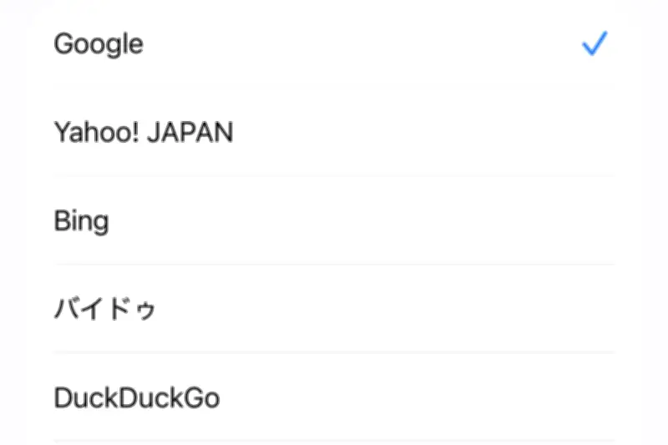Activate Microsoft's Bing option
Viewport: 668px width, 445px height.
click(x=334, y=220)
